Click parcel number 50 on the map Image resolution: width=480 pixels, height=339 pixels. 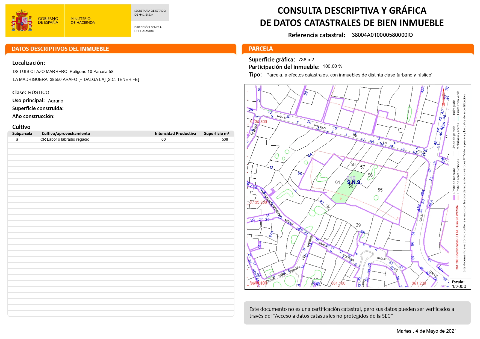[328, 206]
